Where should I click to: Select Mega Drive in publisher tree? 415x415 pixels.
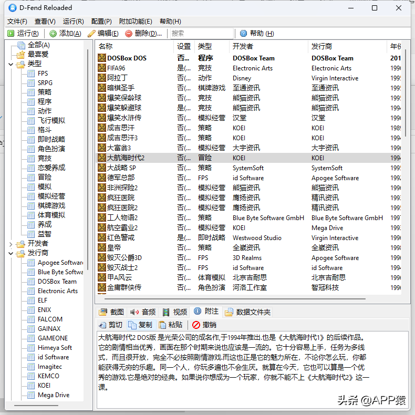click(x=54, y=395)
